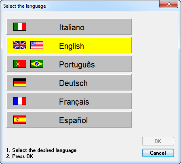Pick the Español language row
Screen dimensions: 181x164
[x=69, y=120]
